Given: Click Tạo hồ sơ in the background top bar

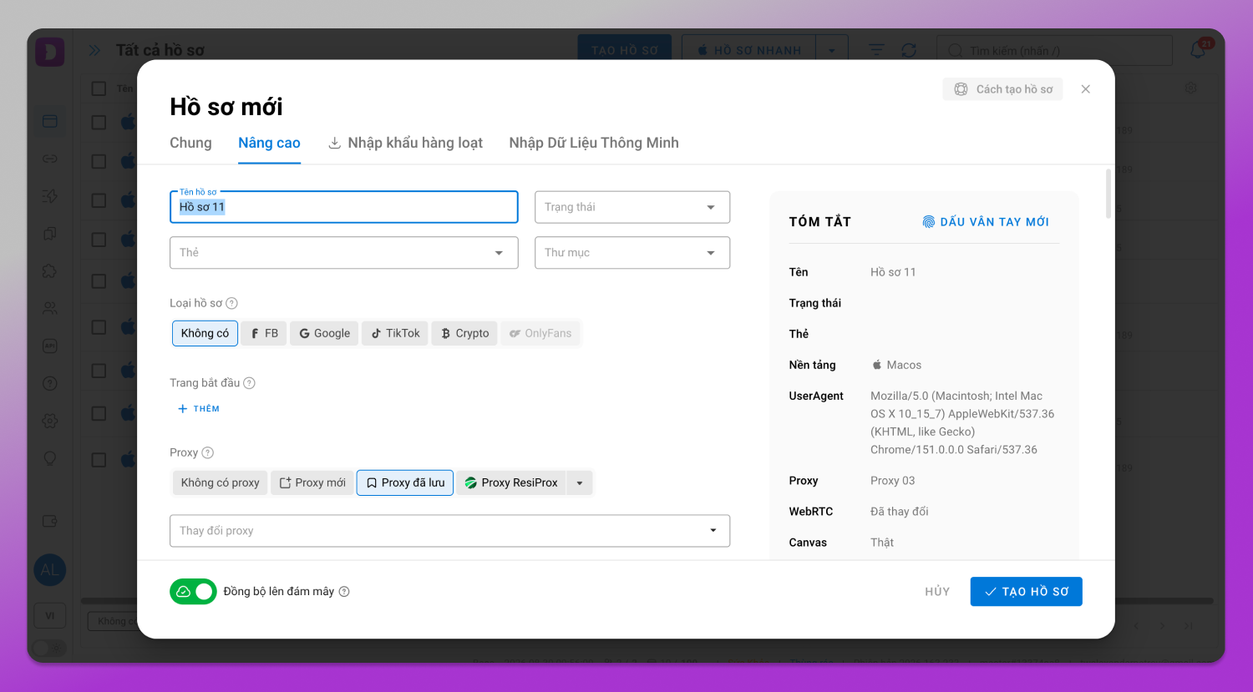Looking at the screenshot, I should pyautogui.click(x=624, y=50).
